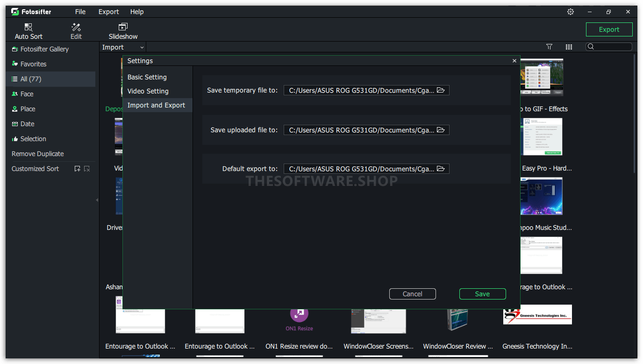Open the File menu

point(80,11)
